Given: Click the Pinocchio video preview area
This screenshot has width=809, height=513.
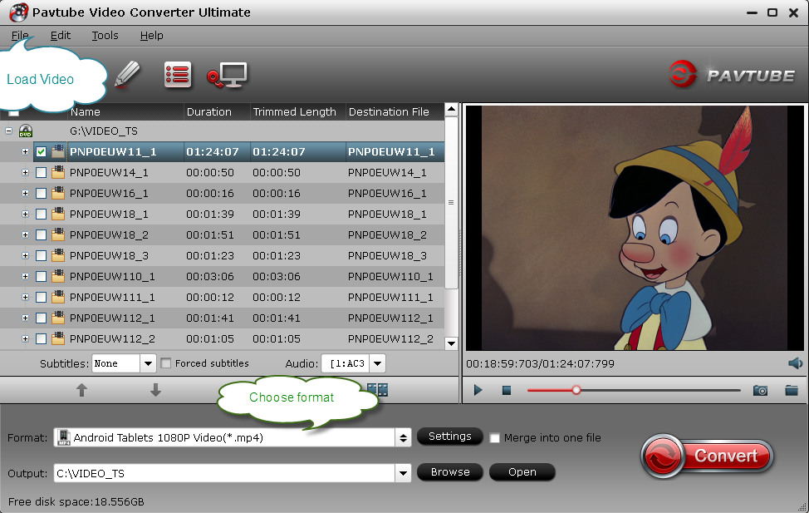Looking at the screenshot, I should (x=635, y=228).
